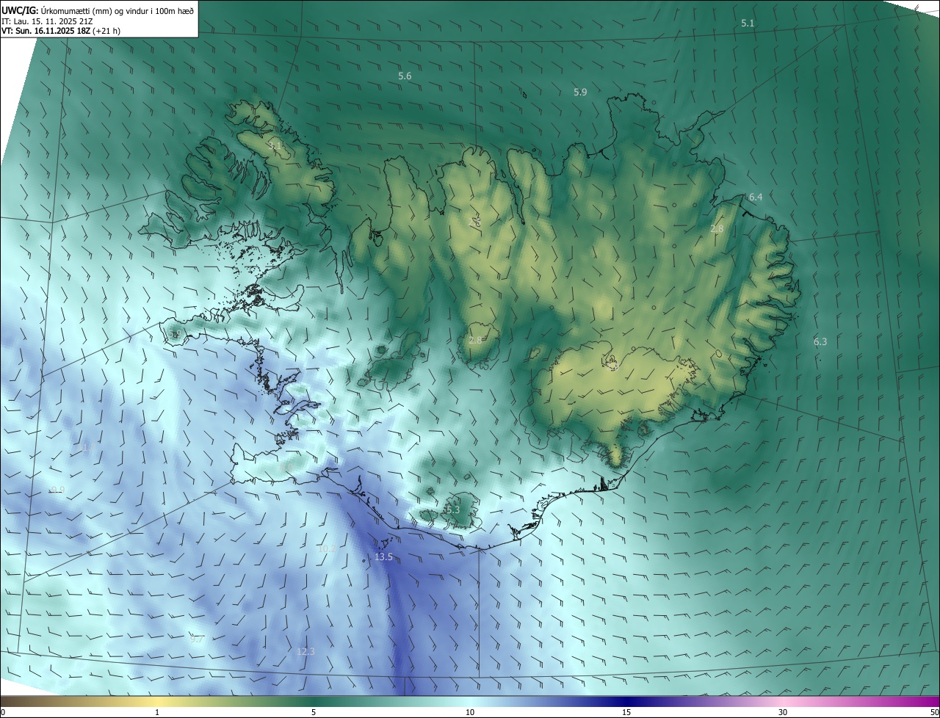Click the 3.1 value label on the map
The height and width of the screenshot is (718, 940).
(x=275, y=146)
